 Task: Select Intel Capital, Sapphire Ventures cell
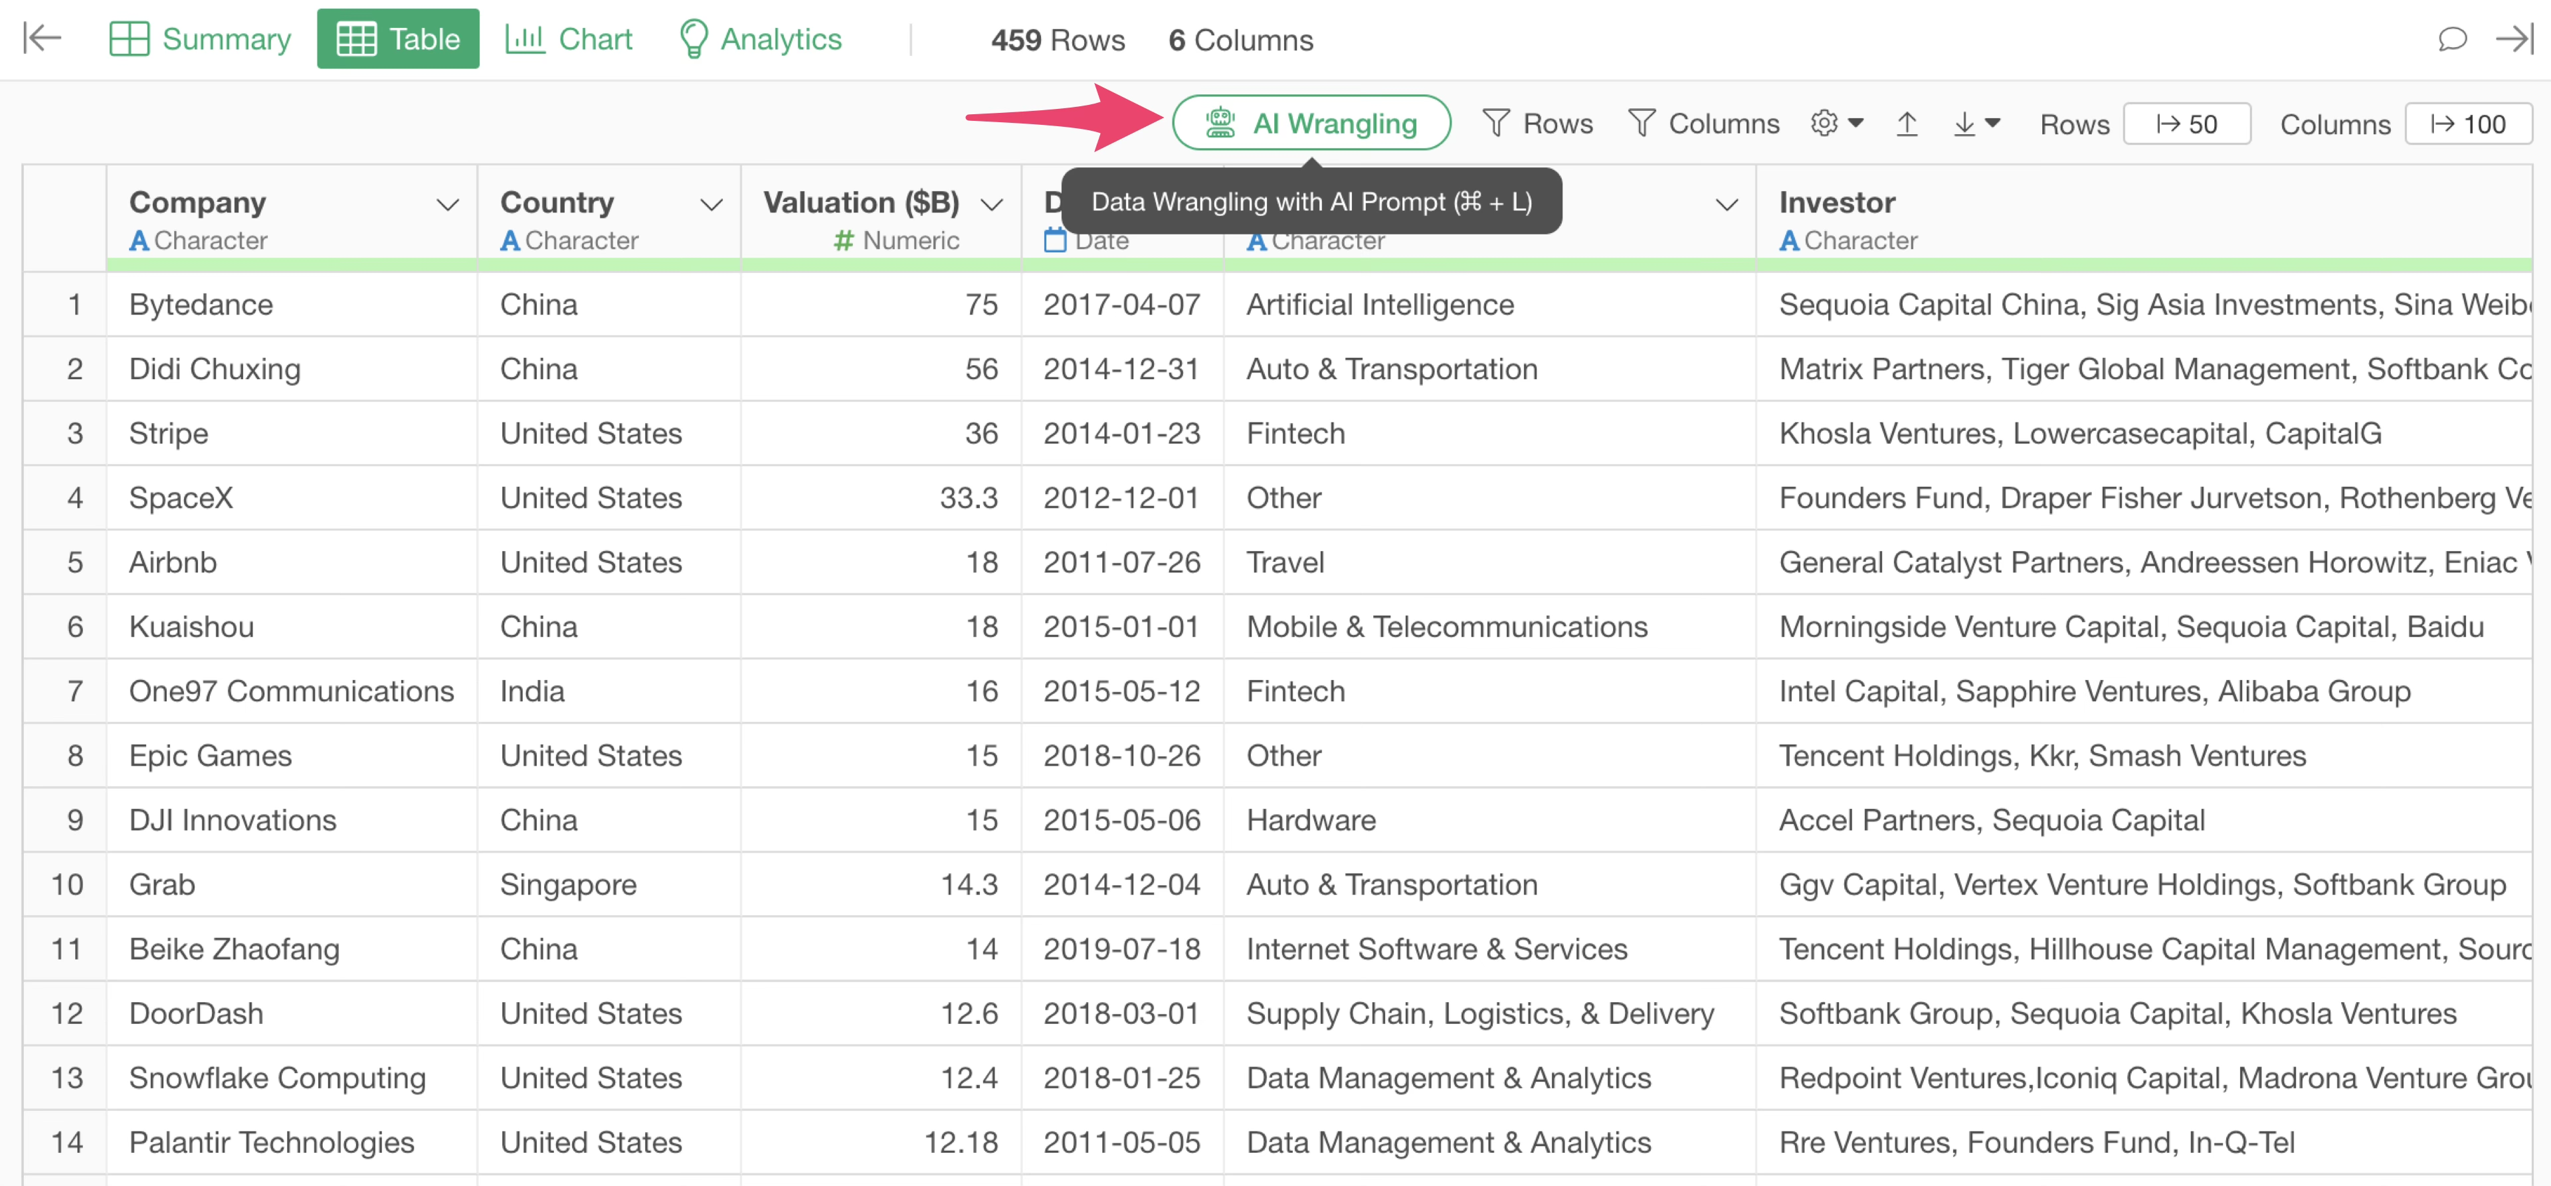tap(2144, 690)
